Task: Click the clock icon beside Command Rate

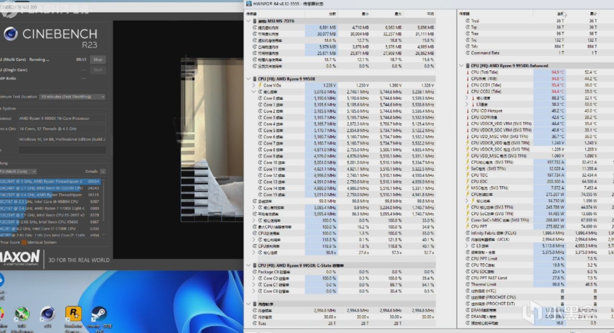Action: point(467,53)
